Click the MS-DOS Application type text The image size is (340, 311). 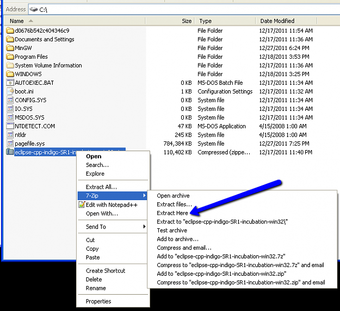click(221, 126)
